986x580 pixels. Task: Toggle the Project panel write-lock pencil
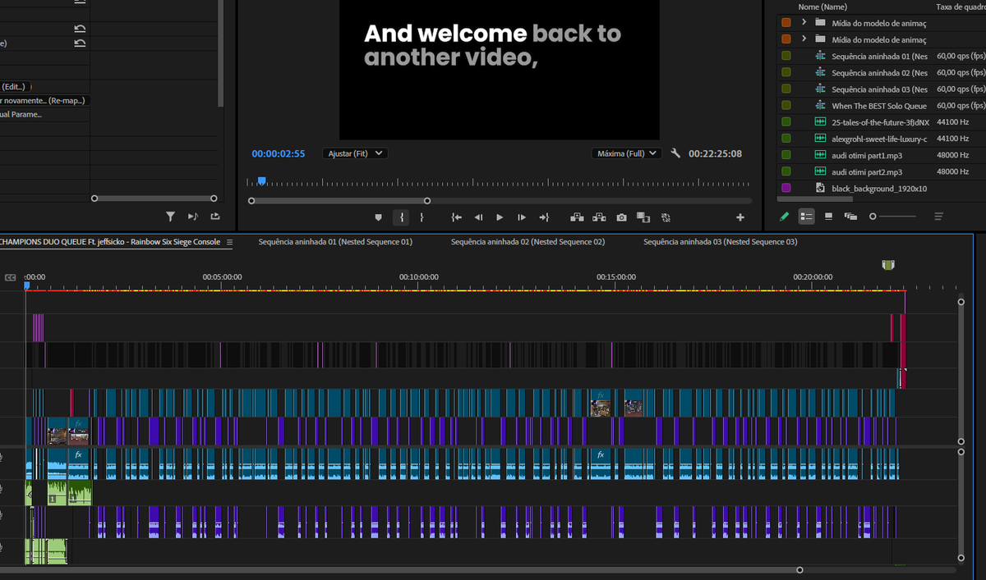tap(784, 217)
